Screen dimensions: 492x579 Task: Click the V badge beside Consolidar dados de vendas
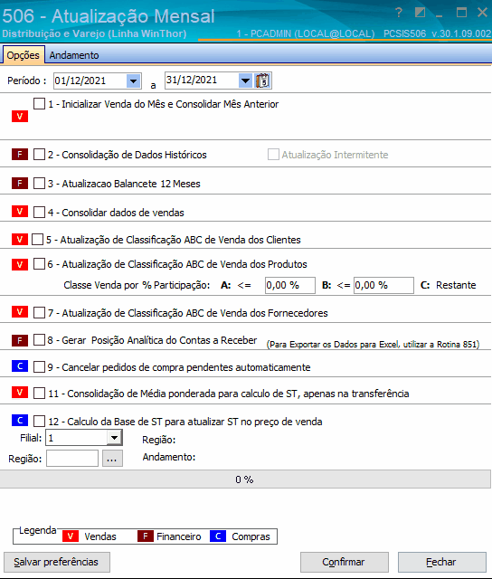click(x=20, y=212)
